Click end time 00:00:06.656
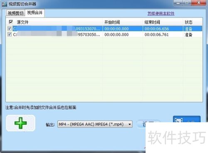208x153 pixels. (x=157, y=29)
